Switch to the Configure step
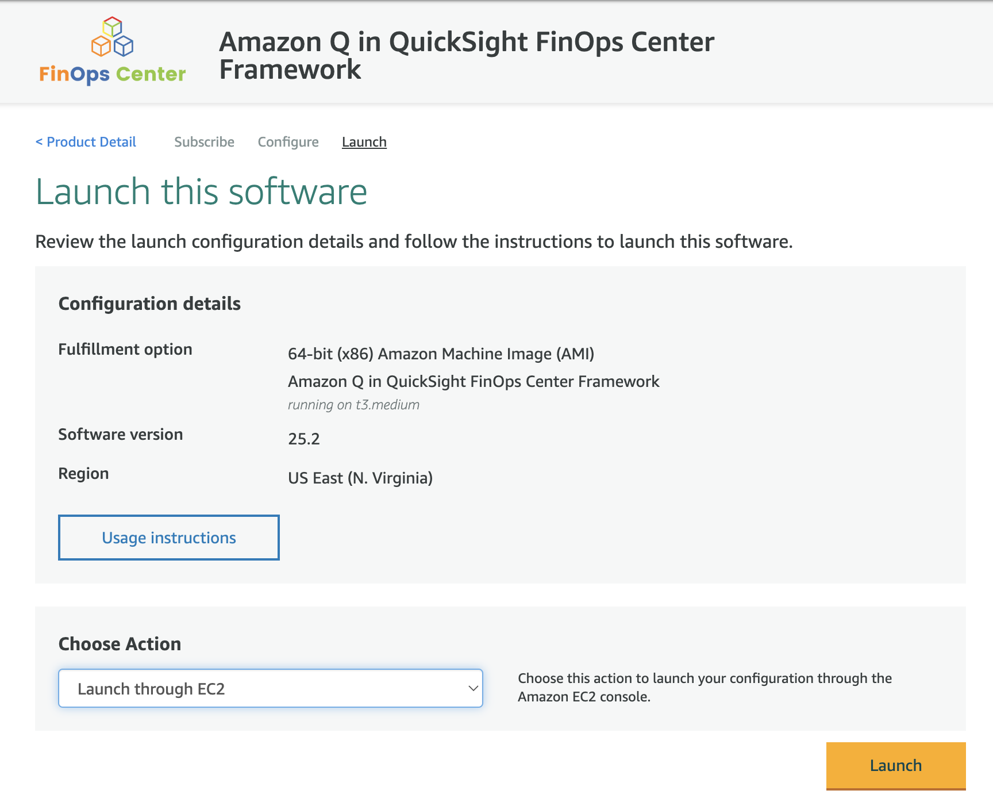The image size is (993, 798). (288, 142)
